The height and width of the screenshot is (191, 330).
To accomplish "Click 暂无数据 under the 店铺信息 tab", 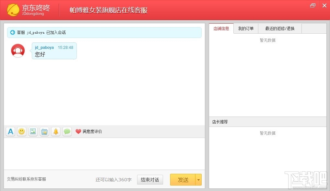I will [268, 40].
